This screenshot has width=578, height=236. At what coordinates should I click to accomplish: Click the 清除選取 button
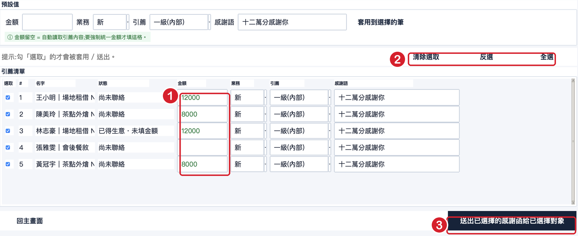(x=426, y=57)
